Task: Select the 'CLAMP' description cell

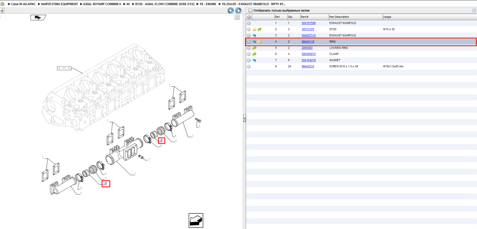Action: 334,54
